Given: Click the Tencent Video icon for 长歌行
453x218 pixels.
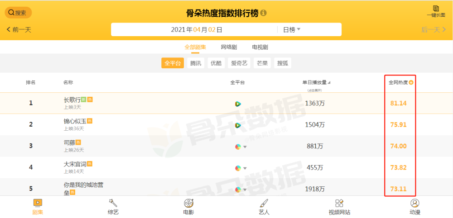Looking at the screenshot, I should [x=238, y=104].
